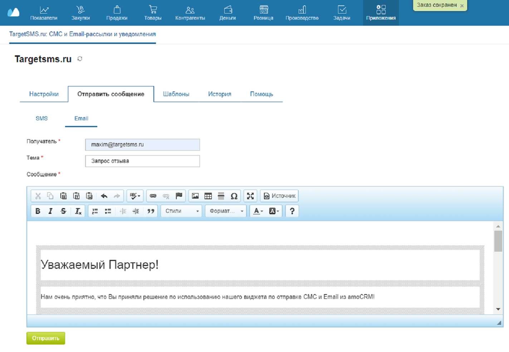Open the spell checker dropdown

click(x=135, y=196)
